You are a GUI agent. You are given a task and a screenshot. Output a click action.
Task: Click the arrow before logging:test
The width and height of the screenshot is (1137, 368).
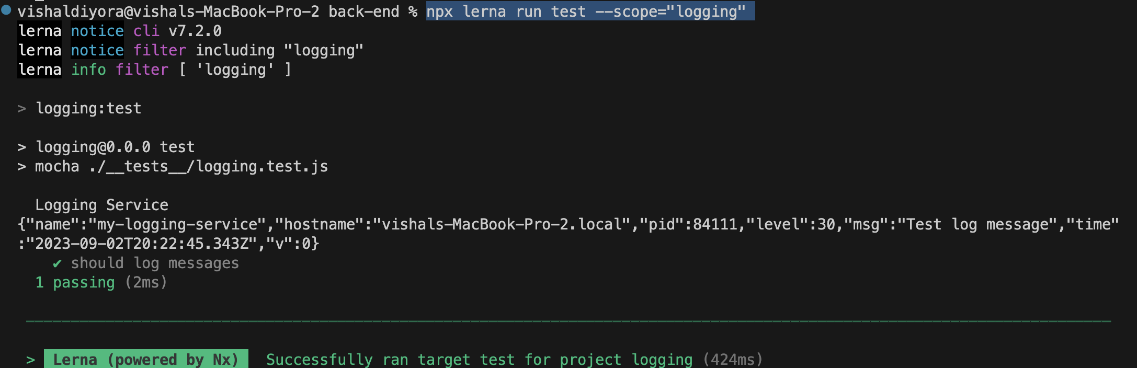pyautogui.click(x=21, y=109)
